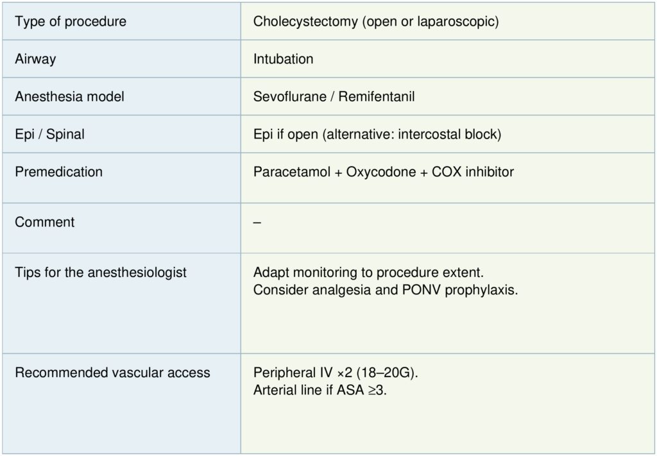Select the Intubation value cell
The image size is (657, 456).
283,59
